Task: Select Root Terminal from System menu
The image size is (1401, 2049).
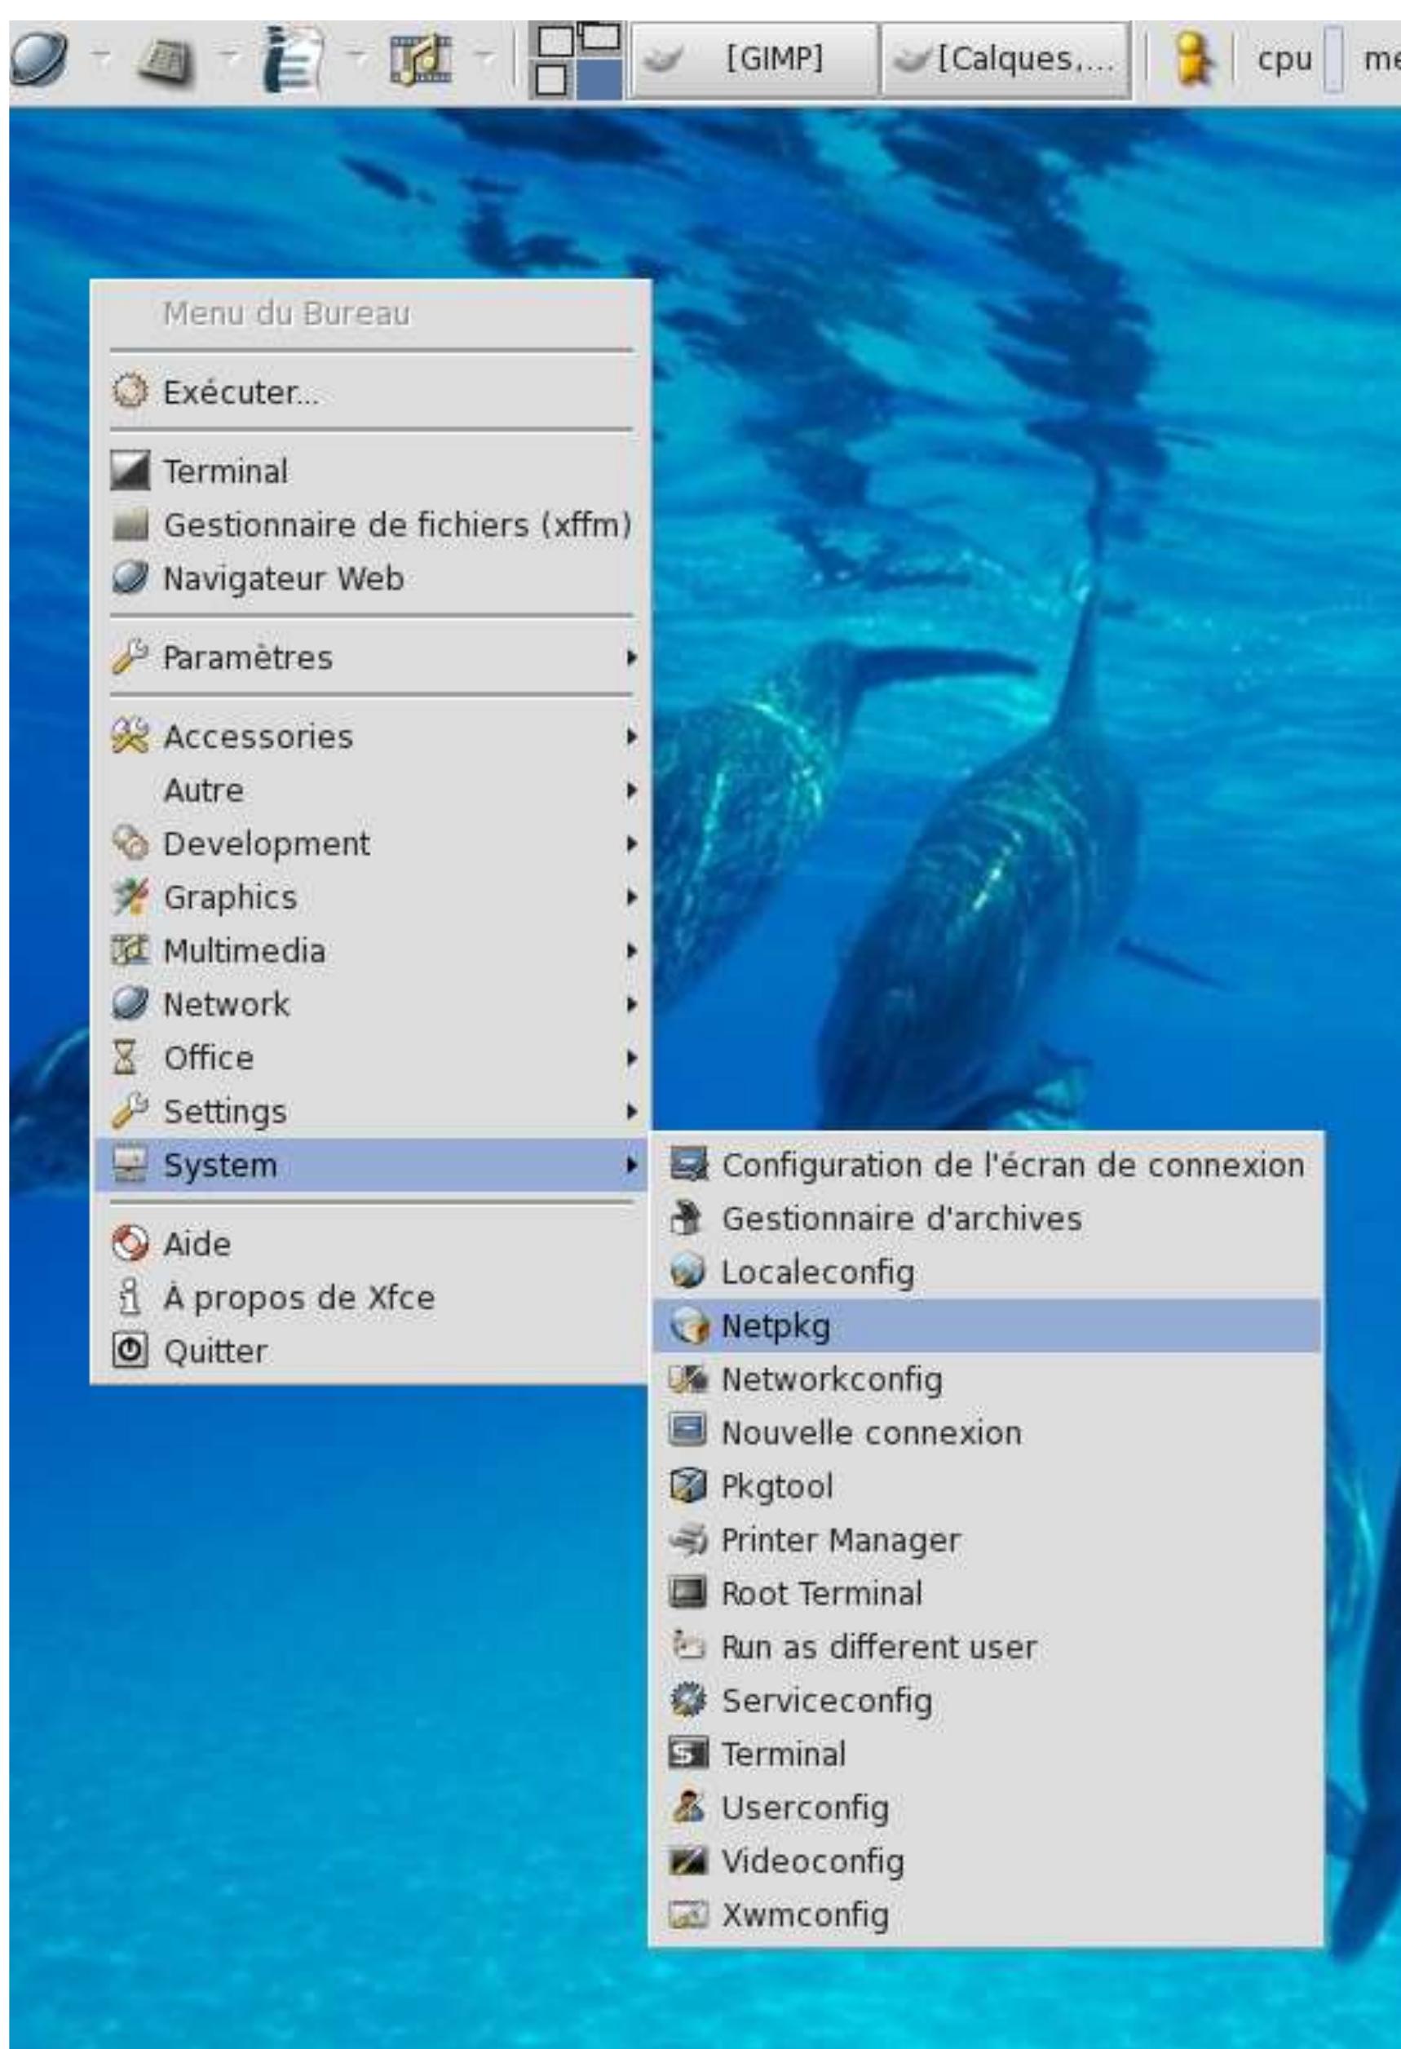Action: coord(822,1594)
